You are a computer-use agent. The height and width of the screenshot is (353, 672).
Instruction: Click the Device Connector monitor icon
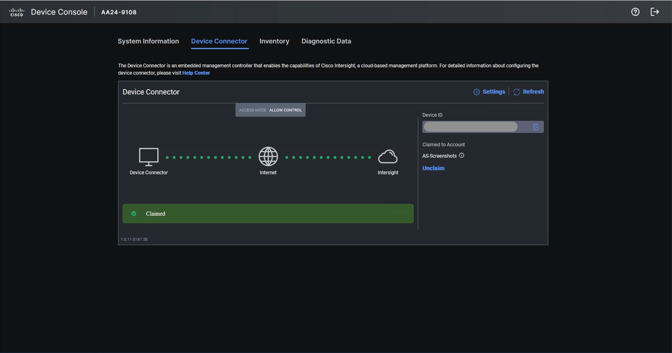tap(149, 157)
